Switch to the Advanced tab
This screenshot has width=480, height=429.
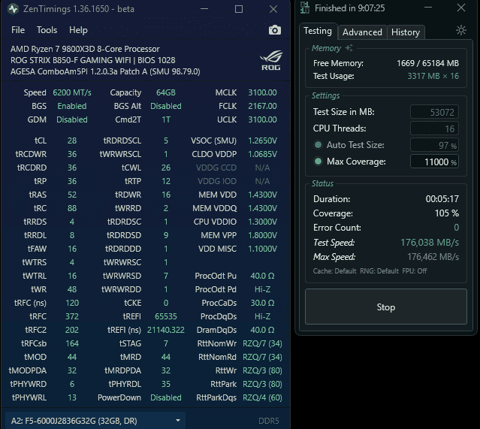(362, 32)
